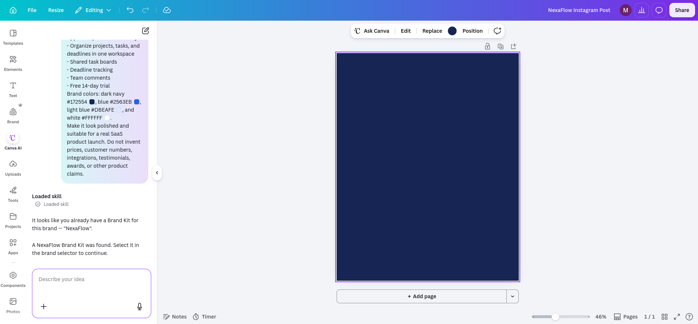
Task: Open the Apps panel
Action: pos(13,247)
